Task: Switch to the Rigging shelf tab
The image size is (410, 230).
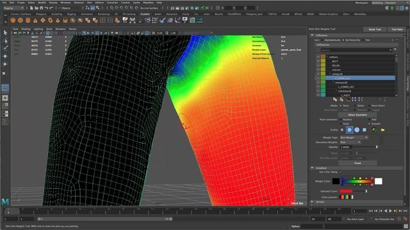Action: coord(71,14)
